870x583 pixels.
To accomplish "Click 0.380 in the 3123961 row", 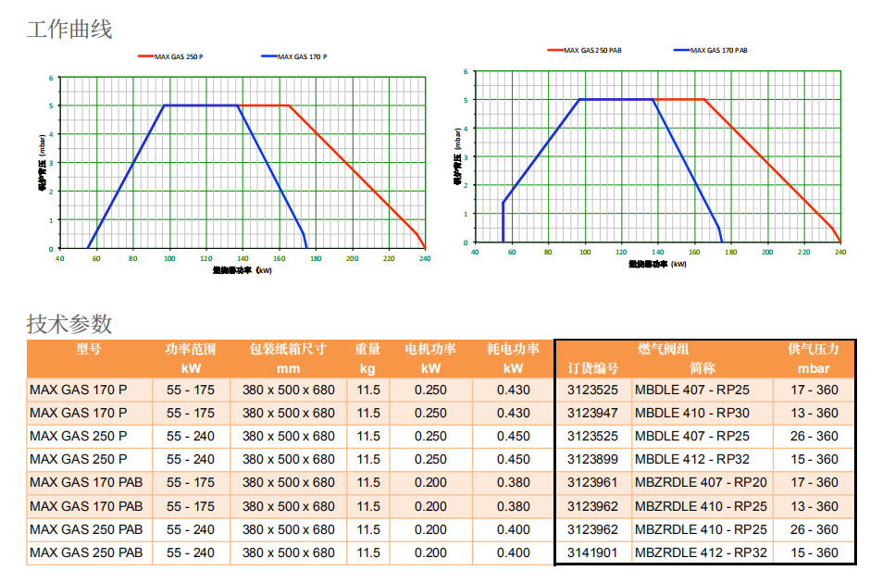I will tap(514, 483).
